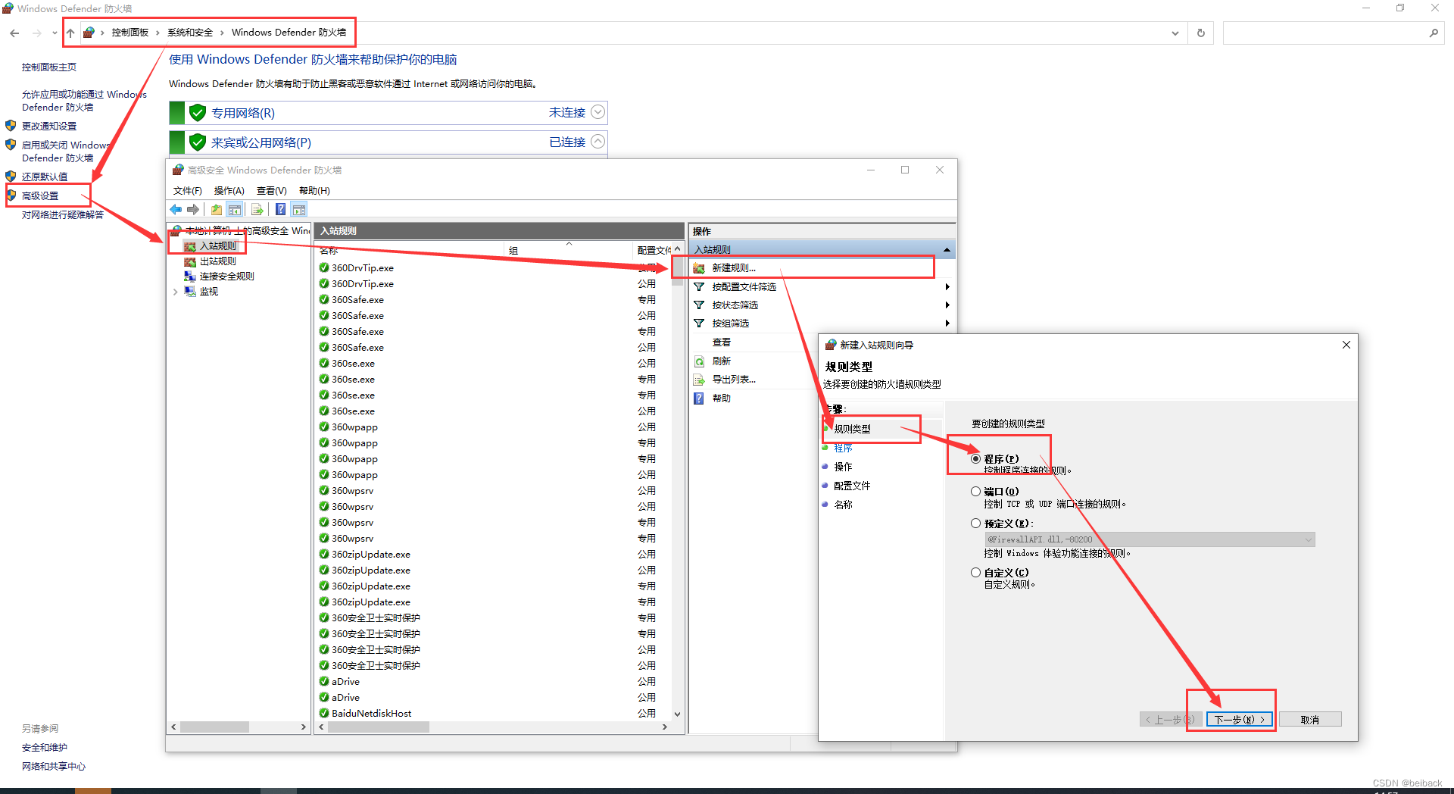Click the rules list horizontal scrollbar thumb
Viewport: 1454px width, 794px height.
pos(379,727)
